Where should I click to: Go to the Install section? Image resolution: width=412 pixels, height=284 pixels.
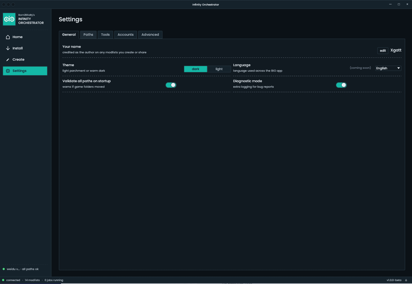click(25, 48)
